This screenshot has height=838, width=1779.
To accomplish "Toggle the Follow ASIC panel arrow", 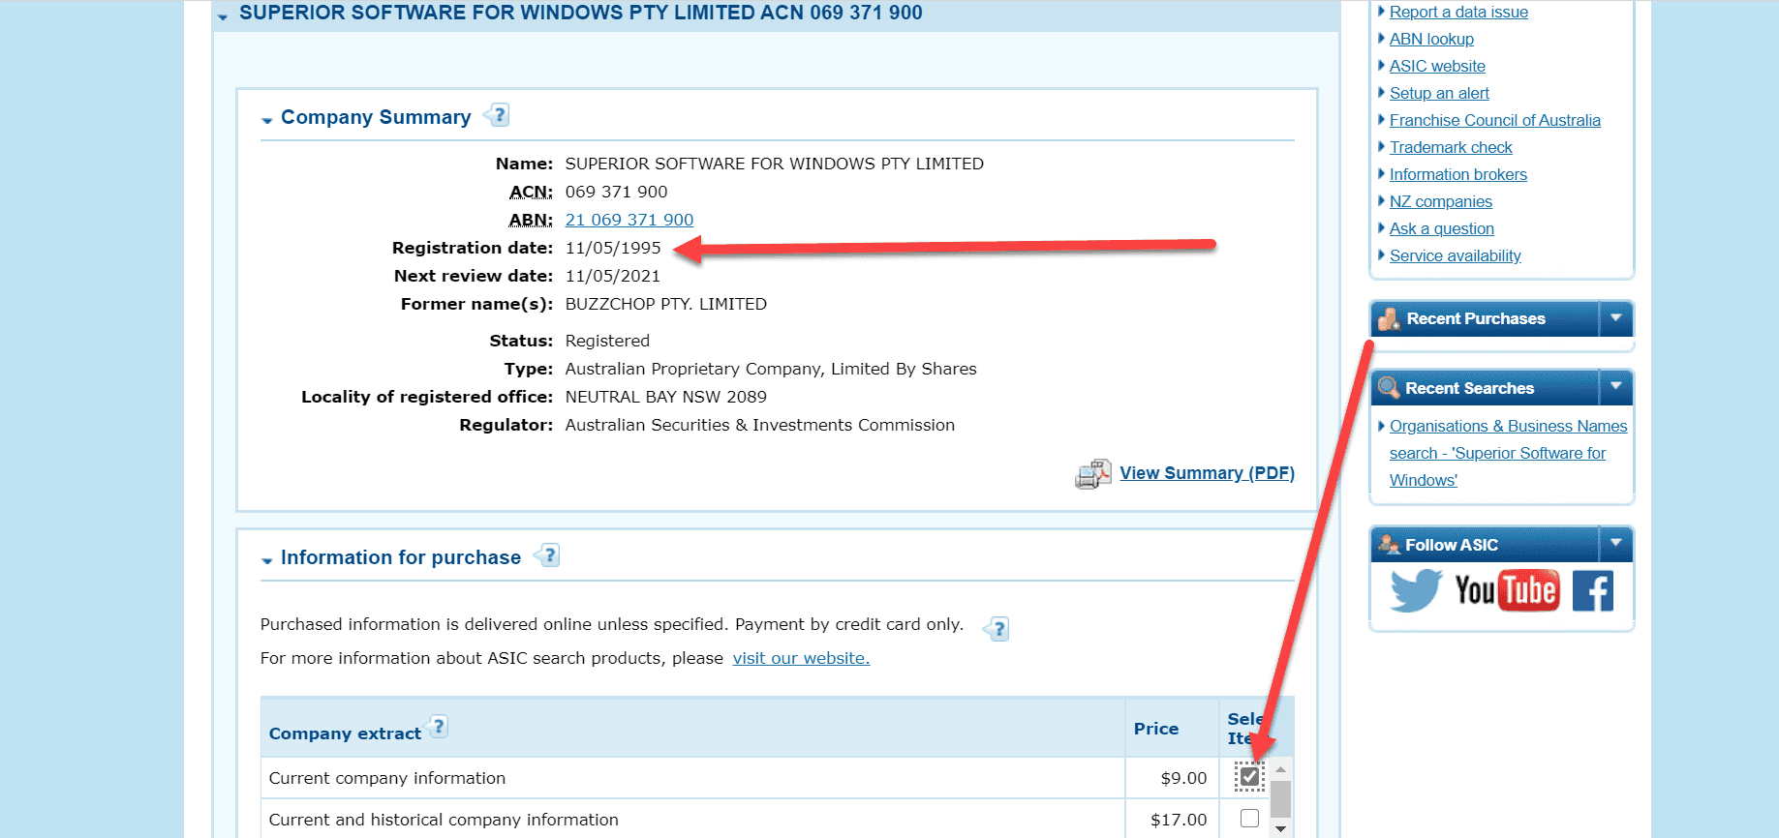I will click(x=1615, y=544).
